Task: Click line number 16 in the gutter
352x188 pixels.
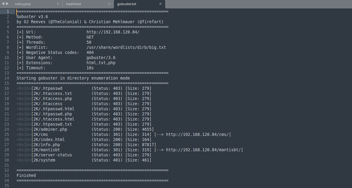Action: pyautogui.click(x=7, y=88)
